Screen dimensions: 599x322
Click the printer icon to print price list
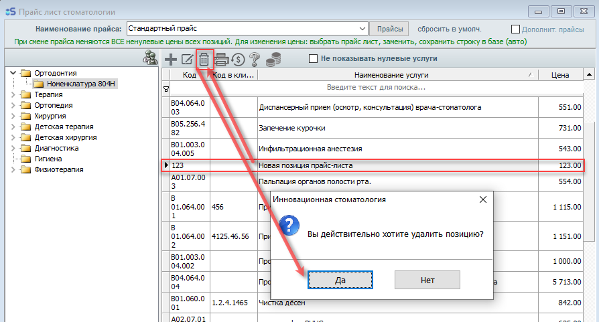pos(221,59)
